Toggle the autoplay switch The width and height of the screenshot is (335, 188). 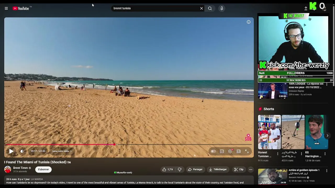[213, 151]
